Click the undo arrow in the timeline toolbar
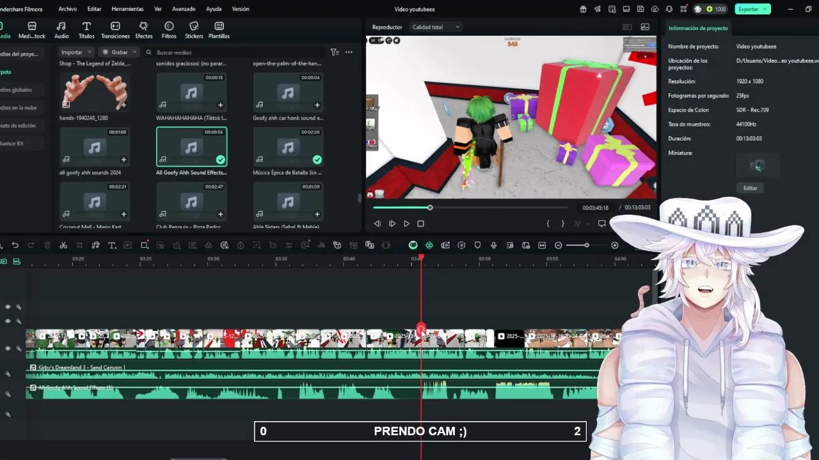The height and width of the screenshot is (460, 819). coord(15,245)
